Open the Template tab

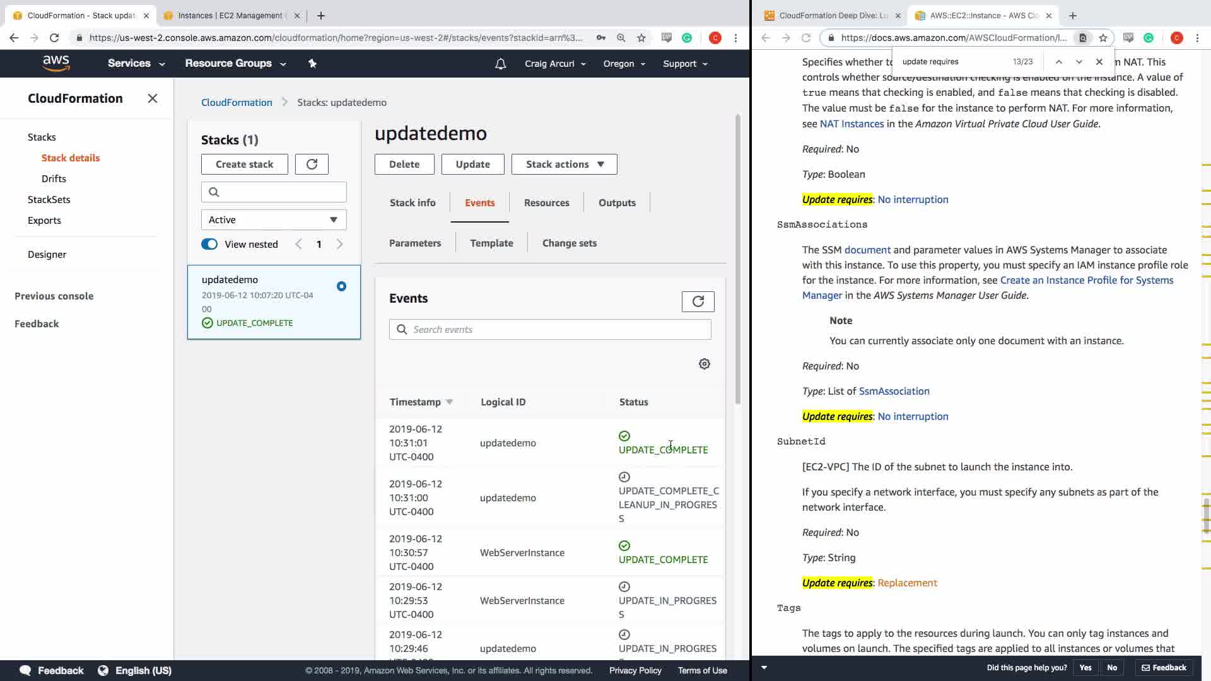point(491,243)
